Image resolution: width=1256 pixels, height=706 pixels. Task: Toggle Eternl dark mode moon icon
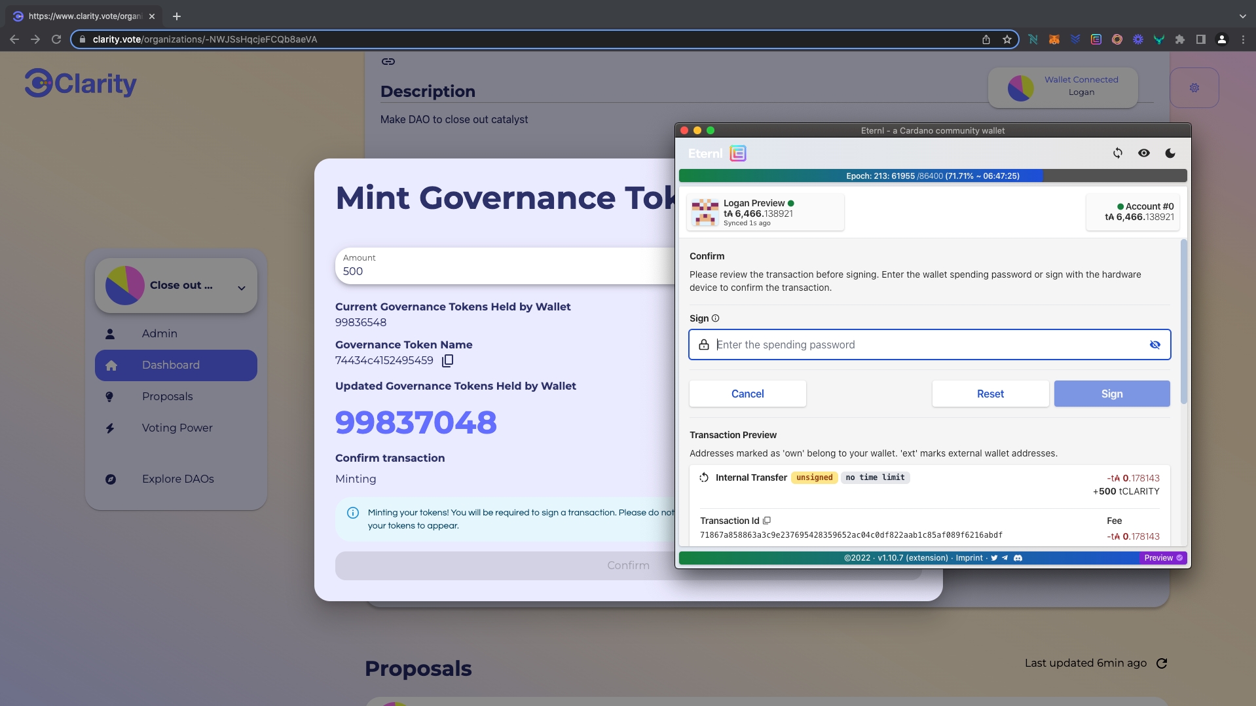click(x=1170, y=153)
